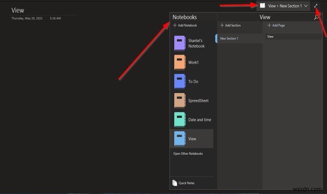The width and height of the screenshot is (327, 194).
Task: Click the Add Notebook button
Action: pyautogui.click(x=185, y=25)
